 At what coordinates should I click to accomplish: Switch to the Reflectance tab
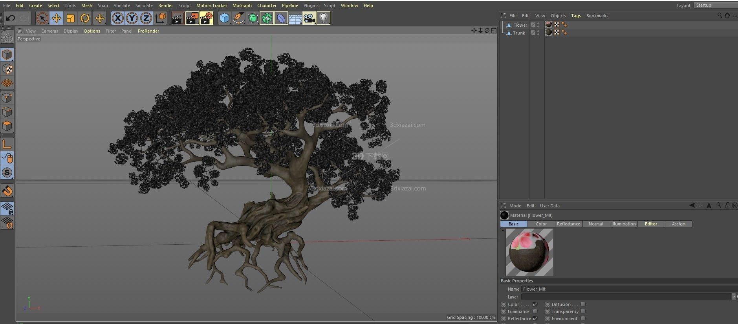(x=568, y=224)
